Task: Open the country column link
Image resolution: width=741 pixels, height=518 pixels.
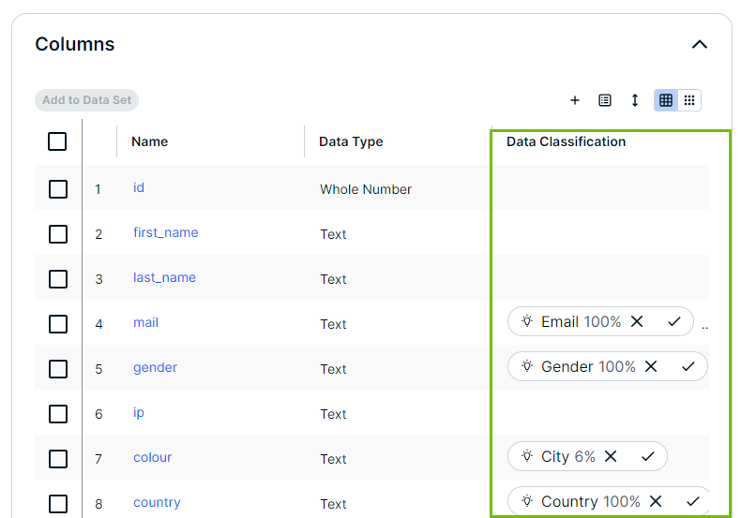Action: (157, 502)
